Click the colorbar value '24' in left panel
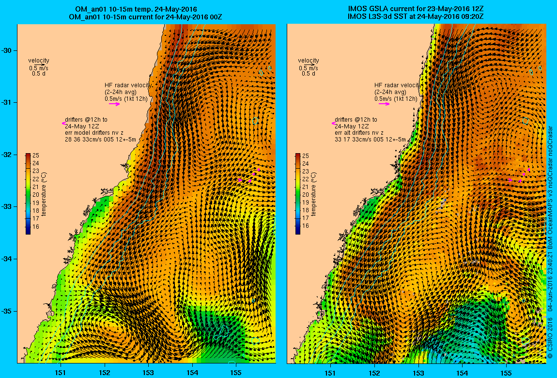 tap(36, 163)
